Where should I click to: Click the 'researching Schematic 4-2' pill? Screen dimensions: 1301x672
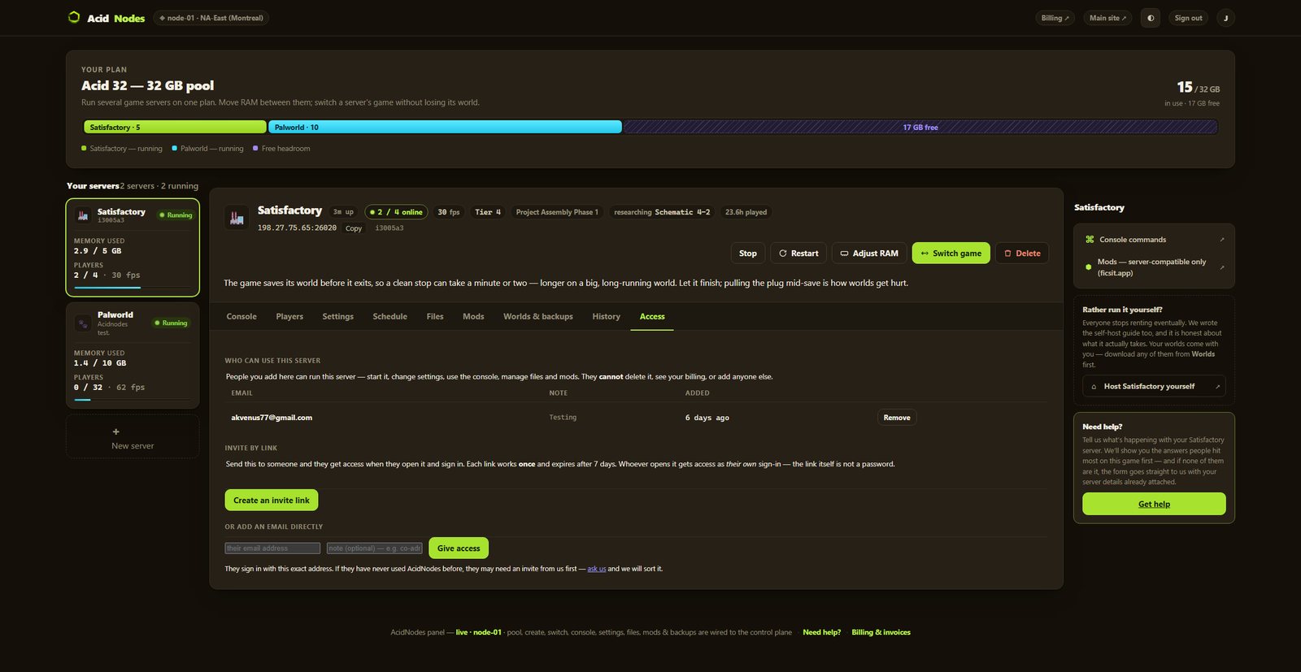tap(662, 212)
